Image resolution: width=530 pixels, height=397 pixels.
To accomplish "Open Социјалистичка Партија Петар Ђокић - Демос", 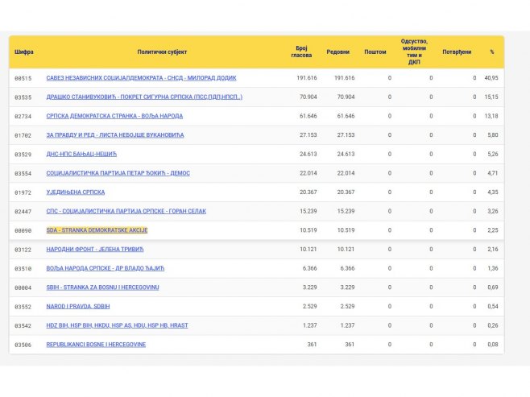I will (118, 173).
